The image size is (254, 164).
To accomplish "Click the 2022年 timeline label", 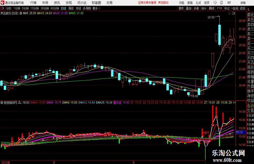I will [x=6, y=162].
